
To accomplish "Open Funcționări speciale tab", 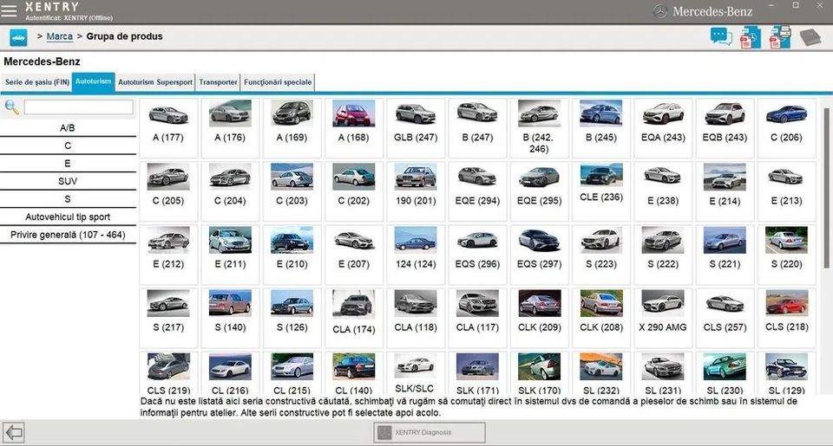I will pos(278,82).
